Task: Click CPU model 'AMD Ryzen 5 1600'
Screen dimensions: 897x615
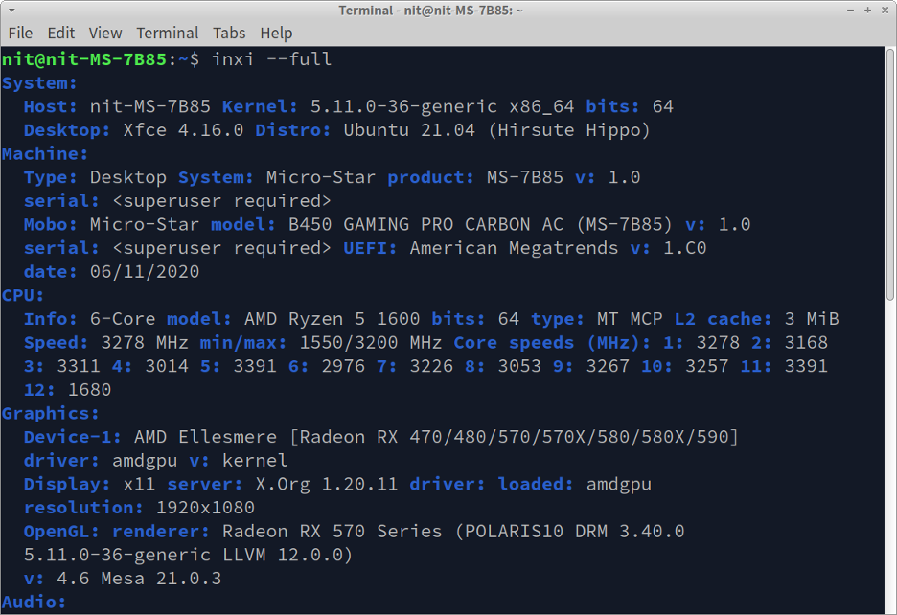Action: tap(333, 319)
